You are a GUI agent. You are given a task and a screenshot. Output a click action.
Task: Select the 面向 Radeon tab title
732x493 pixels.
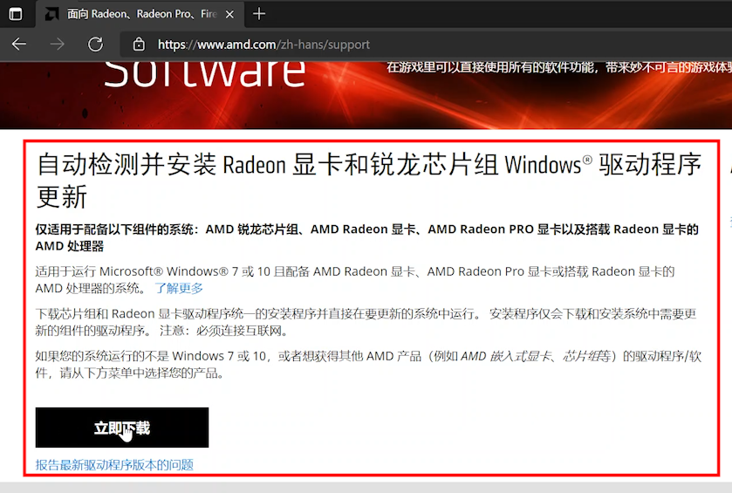point(141,14)
